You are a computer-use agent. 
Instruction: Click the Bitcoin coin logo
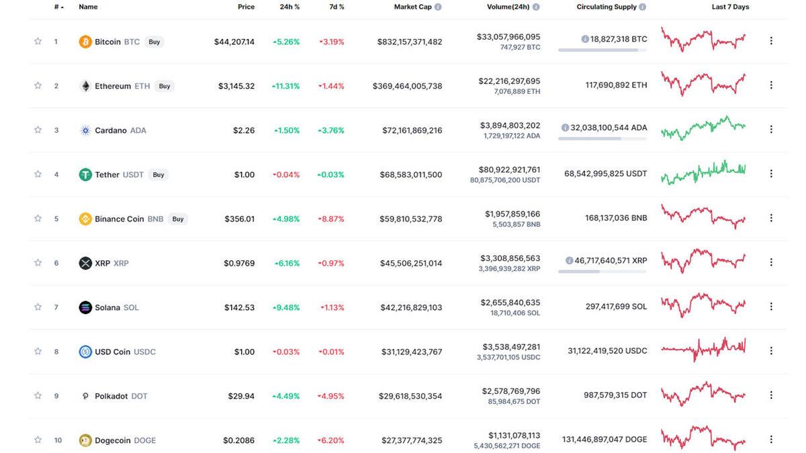point(85,41)
